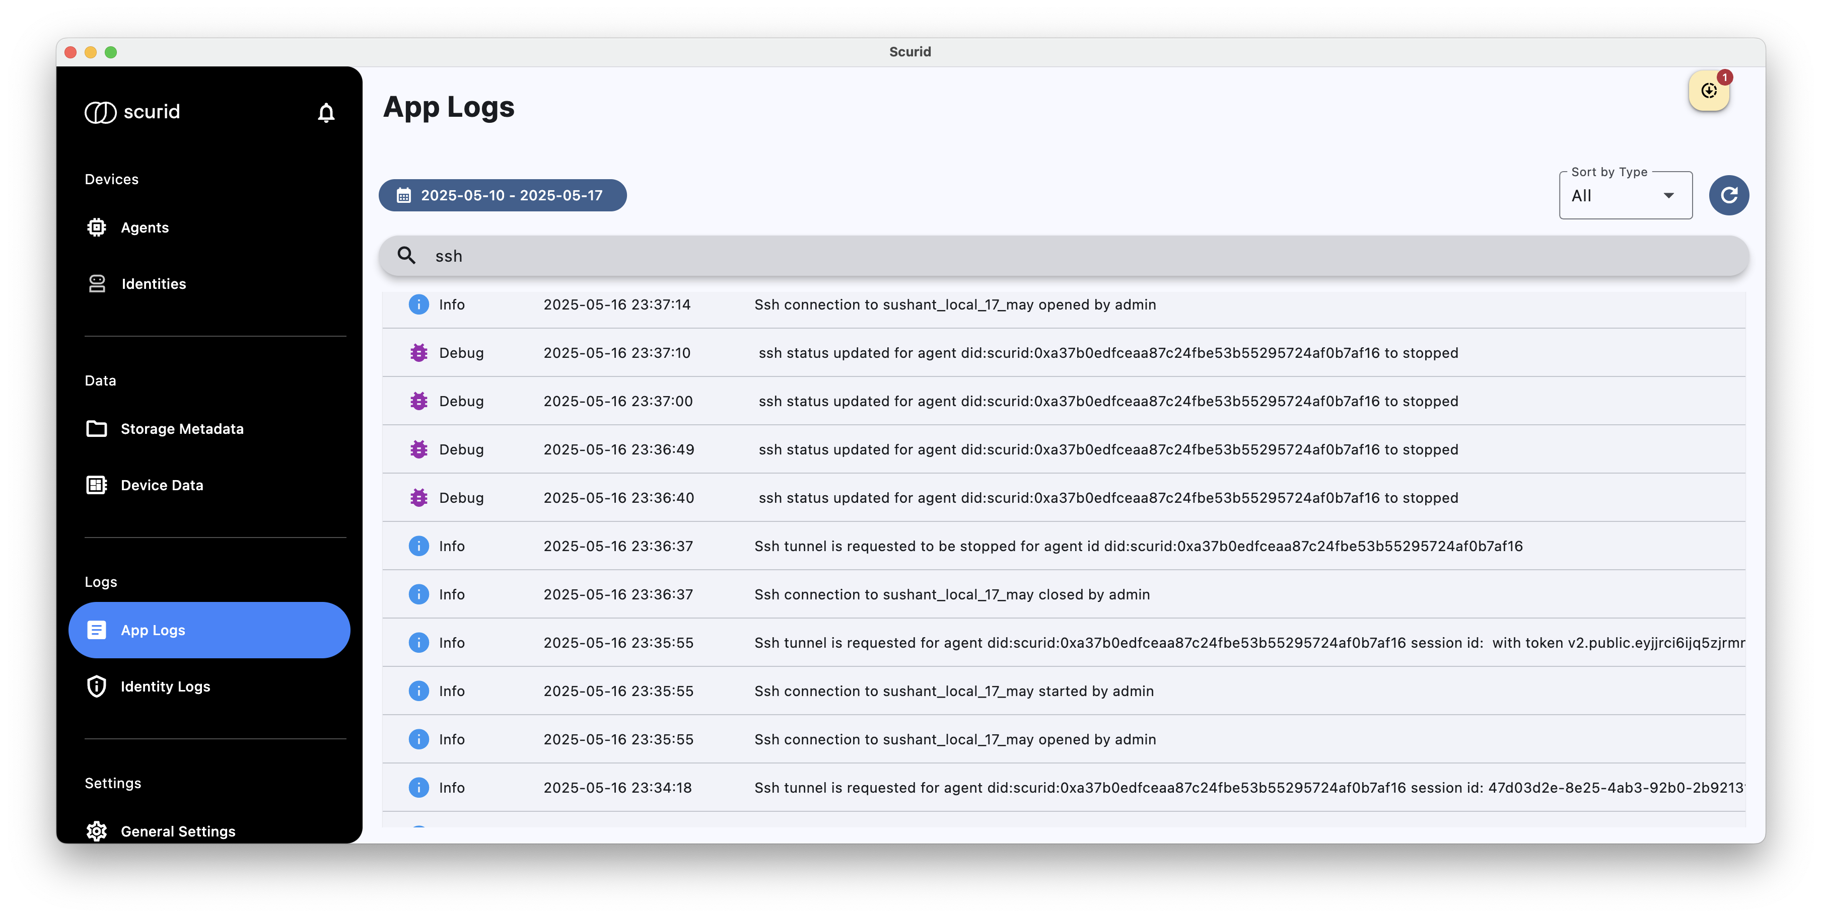Screen dimensions: 1822x918
Task: Click the Device Data icon
Action: [x=97, y=485]
